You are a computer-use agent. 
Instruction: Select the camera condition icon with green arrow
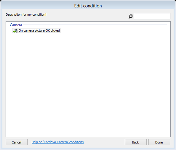pyautogui.click(x=15, y=31)
